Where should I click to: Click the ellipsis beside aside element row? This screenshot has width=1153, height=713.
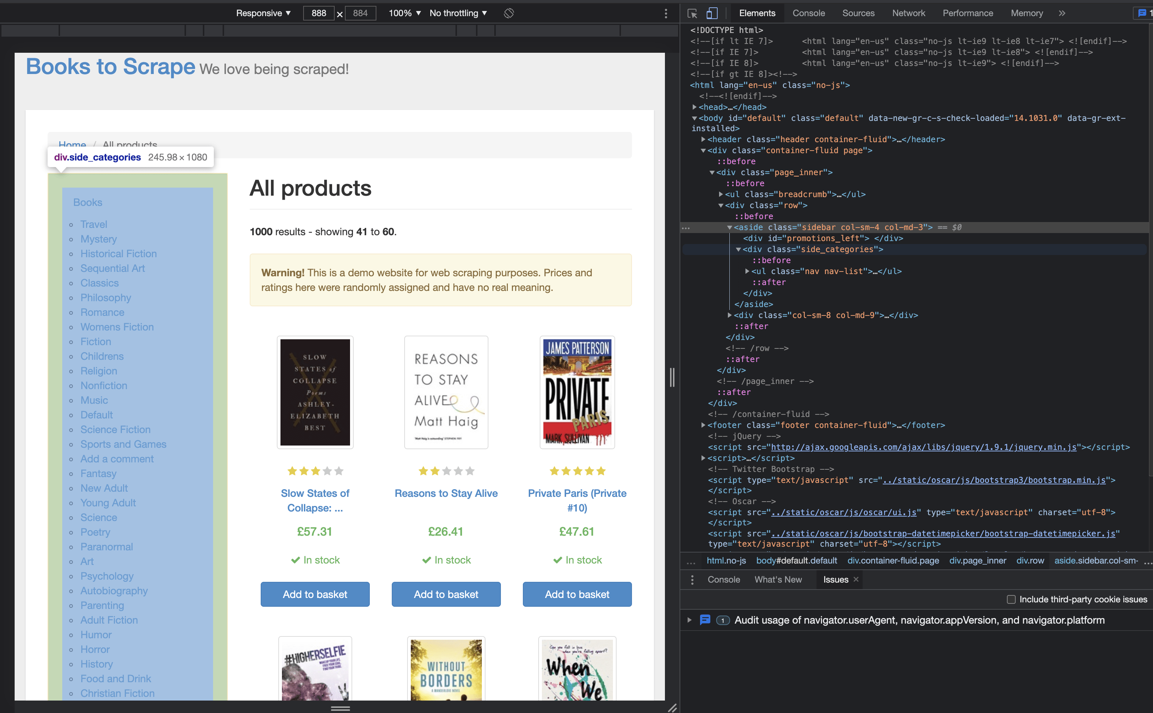pos(686,228)
